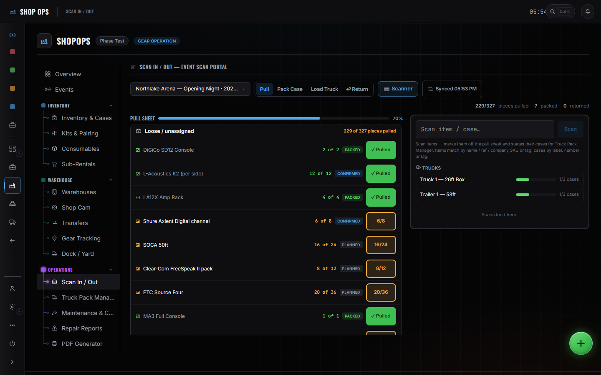Expand the left rail with bottom chevron

click(13, 362)
